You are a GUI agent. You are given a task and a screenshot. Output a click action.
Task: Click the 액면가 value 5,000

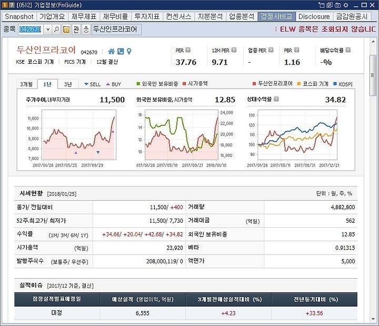pyautogui.click(x=348, y=261)
